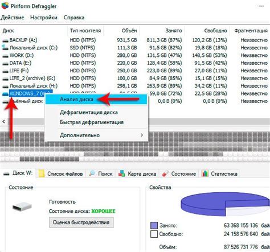270x252 pixels.
Task: Click the Карта диска tab's colored blocks icon
Action: coord(122,173)
